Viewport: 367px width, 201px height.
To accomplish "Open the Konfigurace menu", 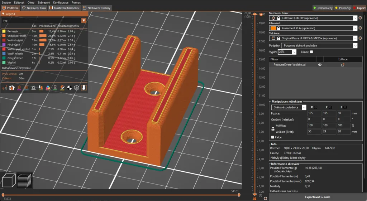I will [61, 3].
